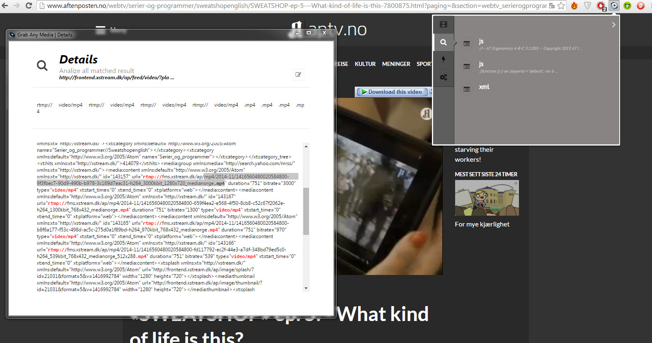Viewport: 652px width, 343px height.
Task: Open the orange flame extension icon
Action: pyautogui.click(x=574, y=6)
